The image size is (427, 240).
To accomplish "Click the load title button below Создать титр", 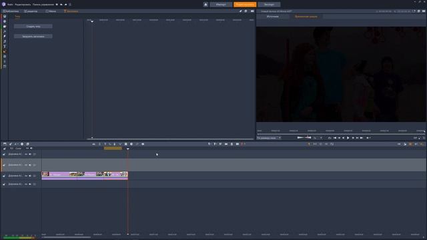I will 33,36.
